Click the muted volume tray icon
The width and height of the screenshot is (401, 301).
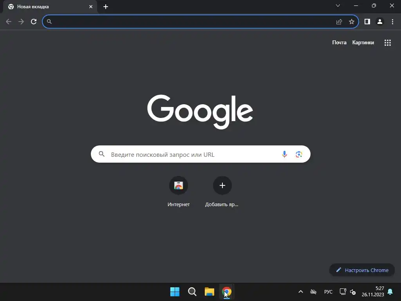tap(353, 292)
